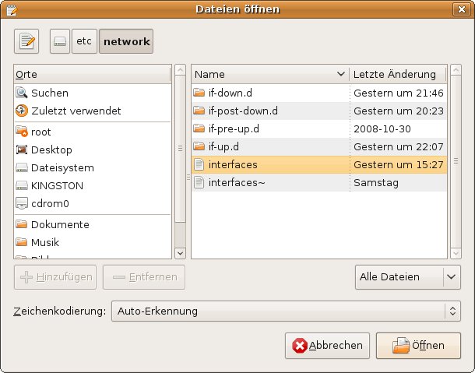The height and width of the screenshot is (373, 475).
Task: Toggle the network path button
Action: (x=125, y=42)
